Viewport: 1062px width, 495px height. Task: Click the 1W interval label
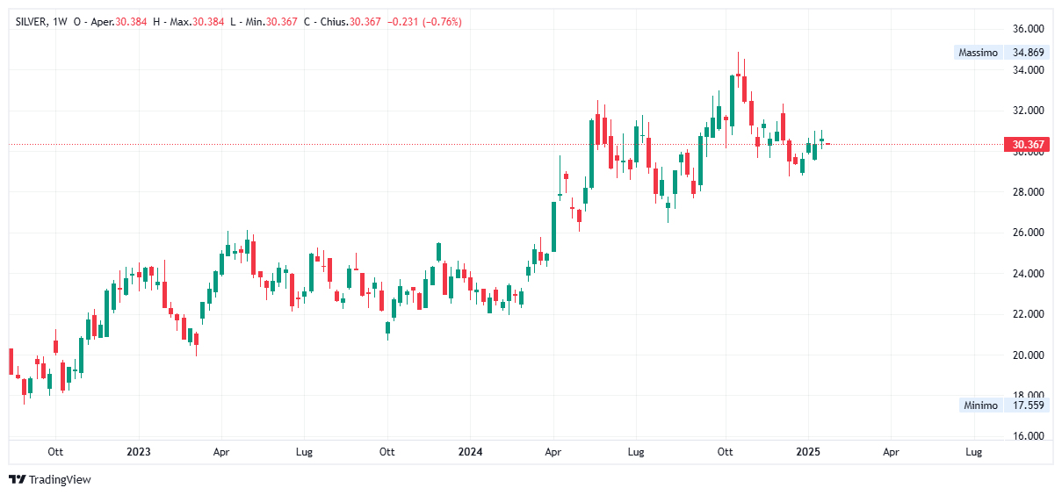pyautogui.click(x=61, y=22)
